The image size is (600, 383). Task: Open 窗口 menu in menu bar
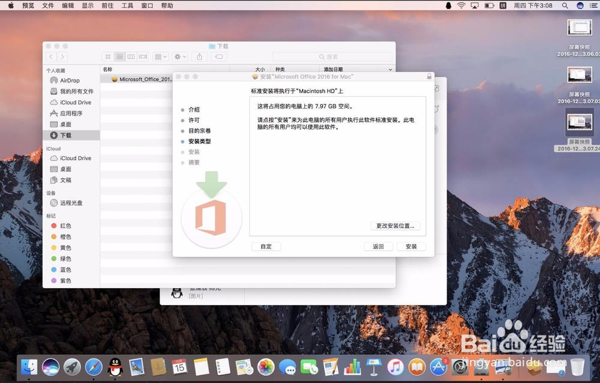(148, 5)
